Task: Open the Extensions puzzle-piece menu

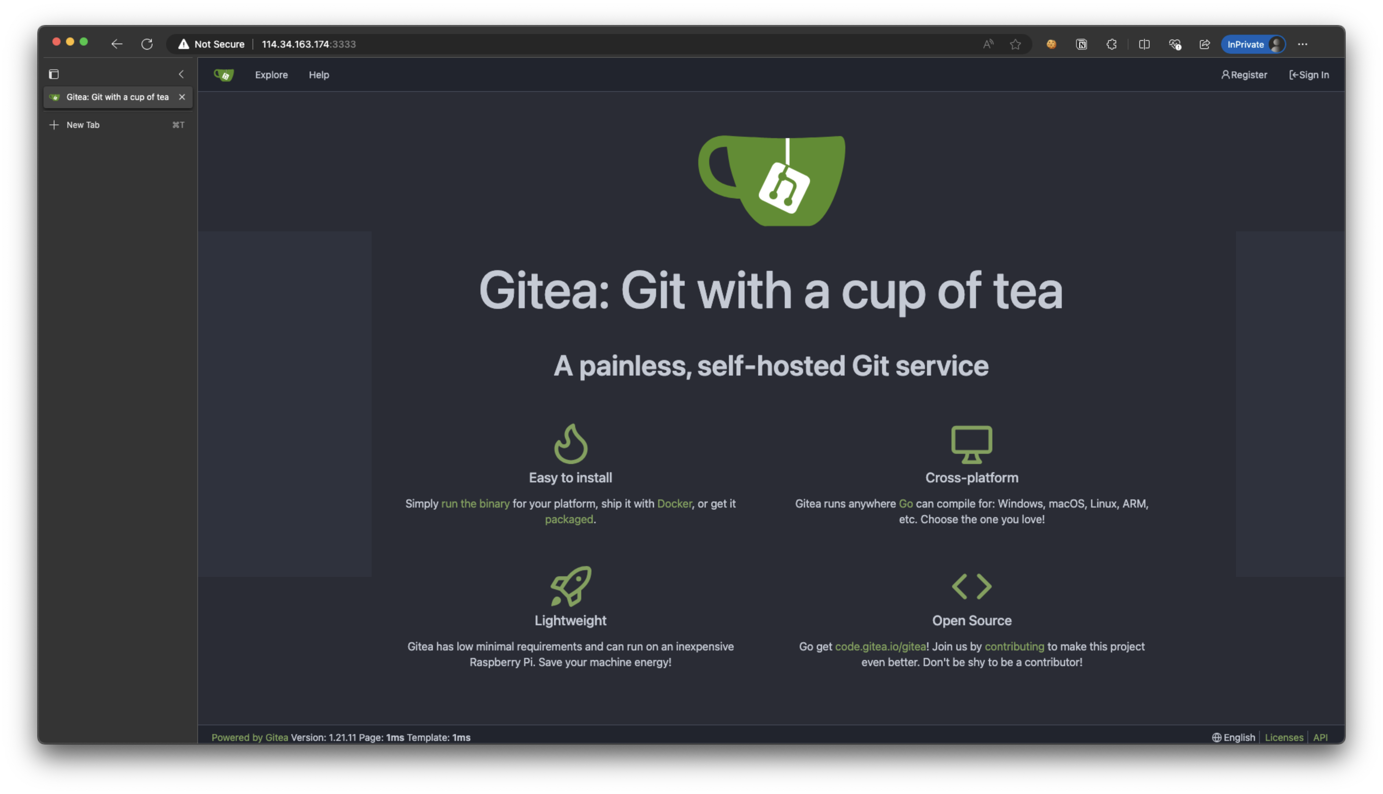Action: tap(1111, 44)
